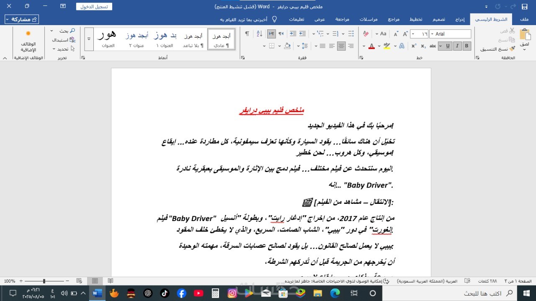Screen dimensions: 536x301
Task: Click Replace (استبدال) in editing group
Action: pyautogui.click(x=64, y=40)
